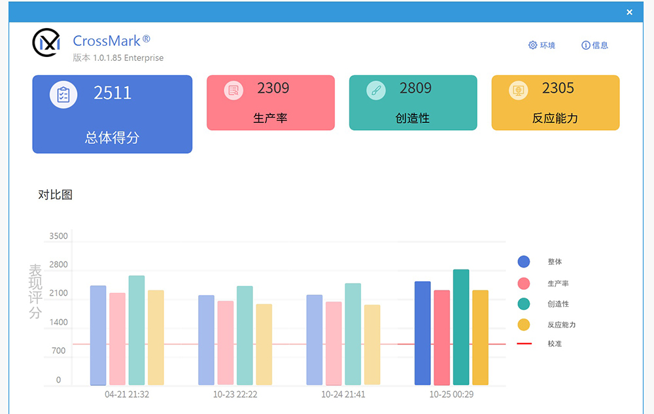654x414 pixels.
Task: Click the pink productivity bar for 10-23 22:22
Action: (226, 343)
